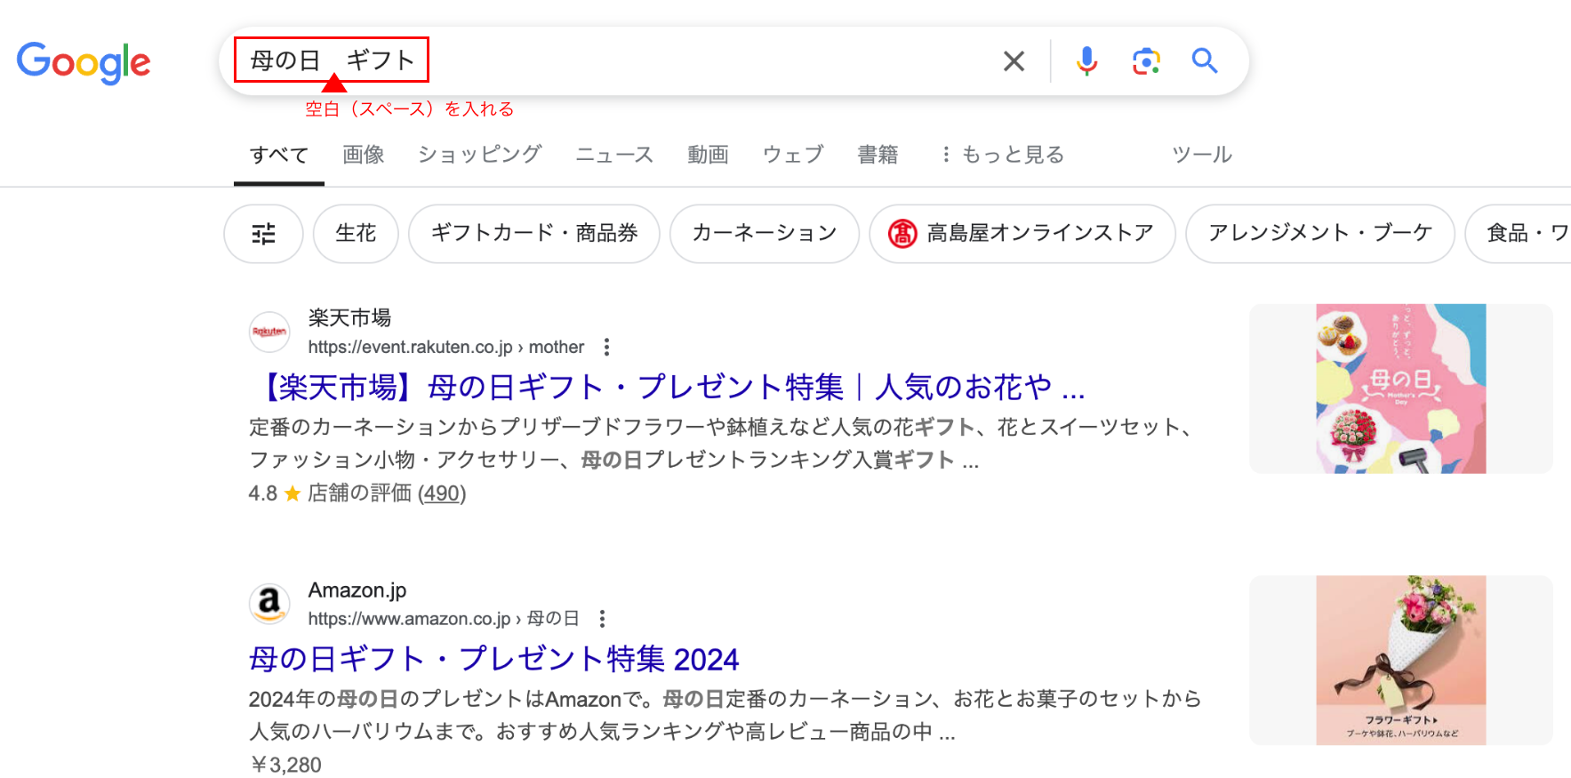Click the Amazon.jp site name text

click(x=357, y=590)
